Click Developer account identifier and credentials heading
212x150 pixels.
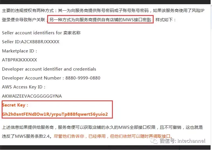tap(49, 69)
